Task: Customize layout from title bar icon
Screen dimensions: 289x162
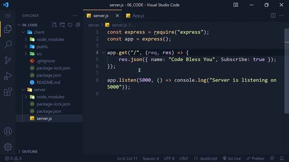Action: coord(236,5)
